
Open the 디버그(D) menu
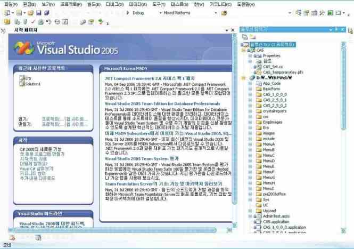point(114,4)
